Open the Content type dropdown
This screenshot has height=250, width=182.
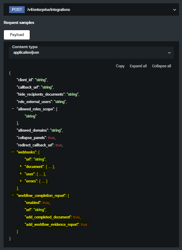[91, 53]
